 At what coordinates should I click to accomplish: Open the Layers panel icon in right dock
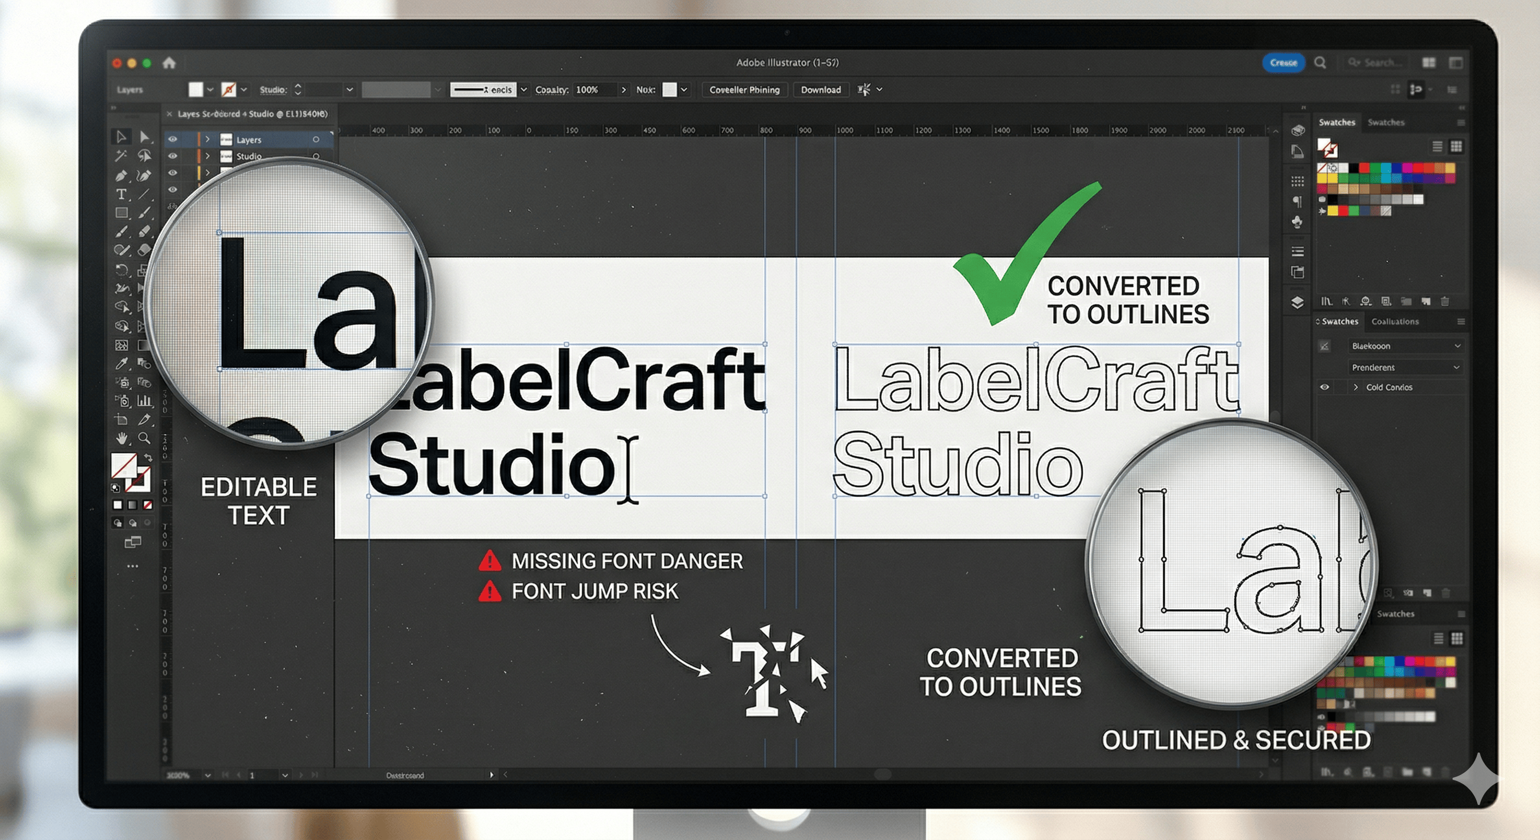tap(1297, 302)
